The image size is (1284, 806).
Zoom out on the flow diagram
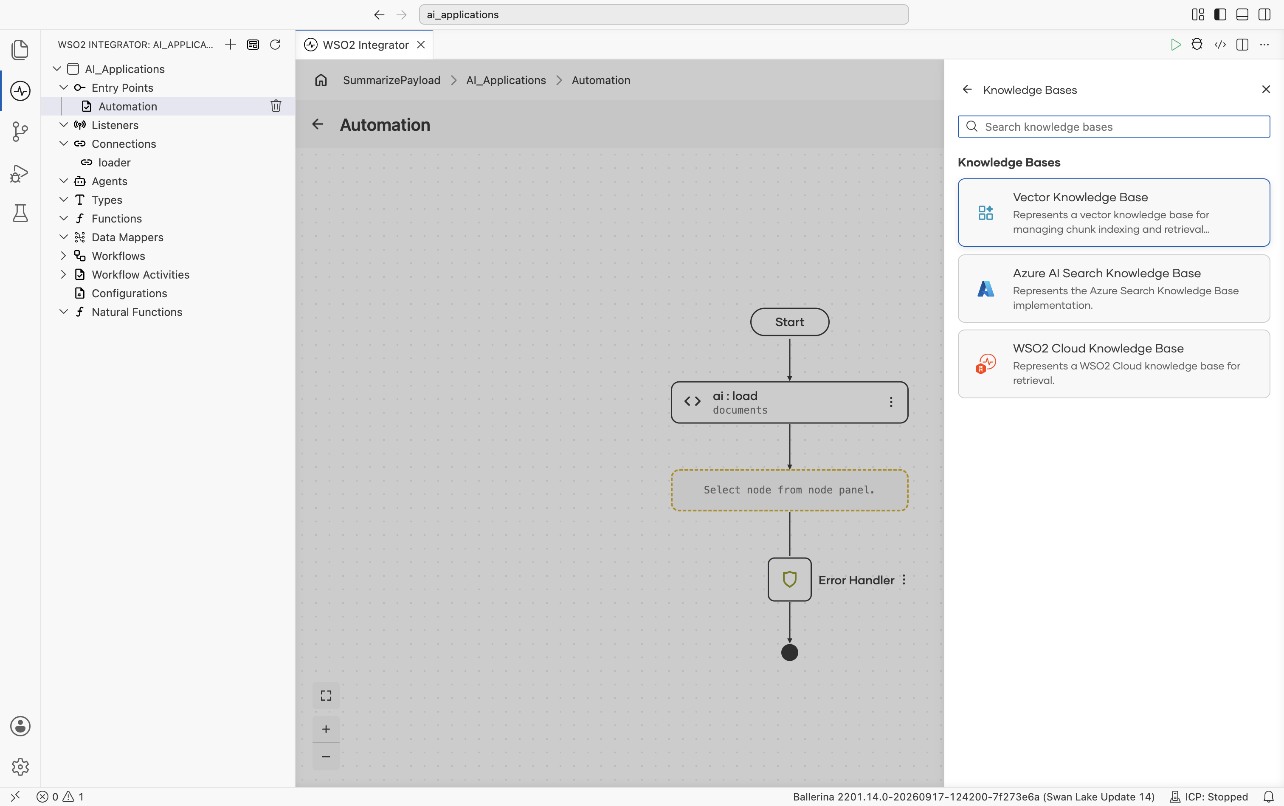tap(326, 756)
